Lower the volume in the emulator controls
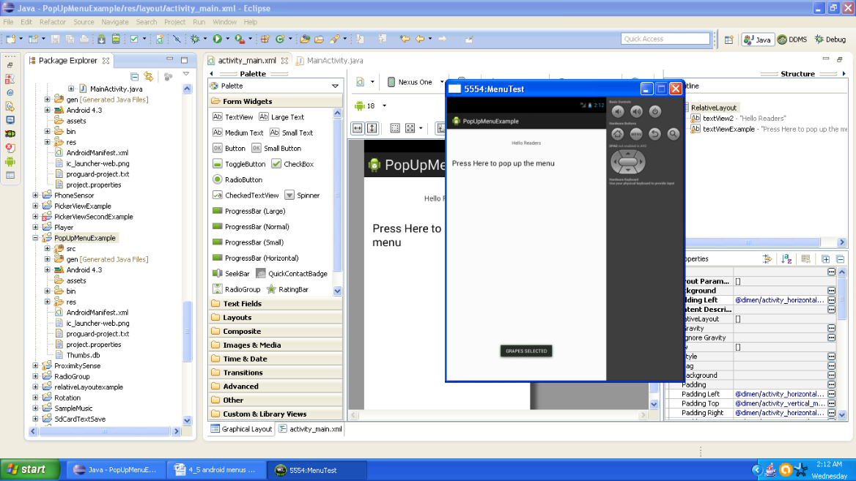The image size is (856, 481). [618, 112]
